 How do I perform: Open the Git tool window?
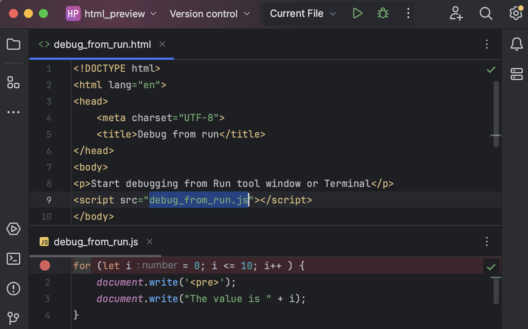(13, 318)
